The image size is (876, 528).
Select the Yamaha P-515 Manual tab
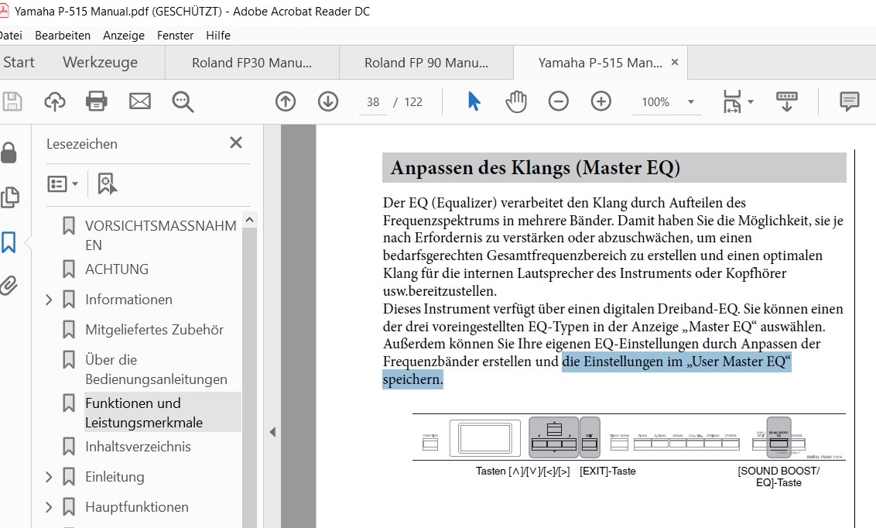[x=600, y=63]
